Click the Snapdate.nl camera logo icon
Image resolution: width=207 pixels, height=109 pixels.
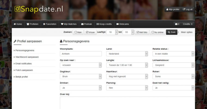click(x=18, y=9)
